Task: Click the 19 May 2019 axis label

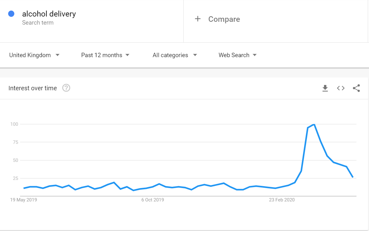Action: point(24,200)
